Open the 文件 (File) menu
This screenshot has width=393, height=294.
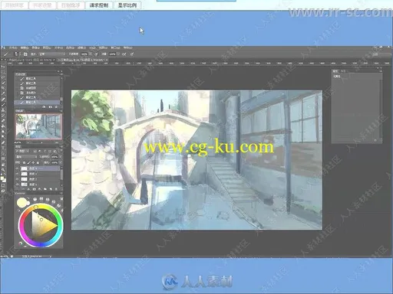[x=13, y=47]
